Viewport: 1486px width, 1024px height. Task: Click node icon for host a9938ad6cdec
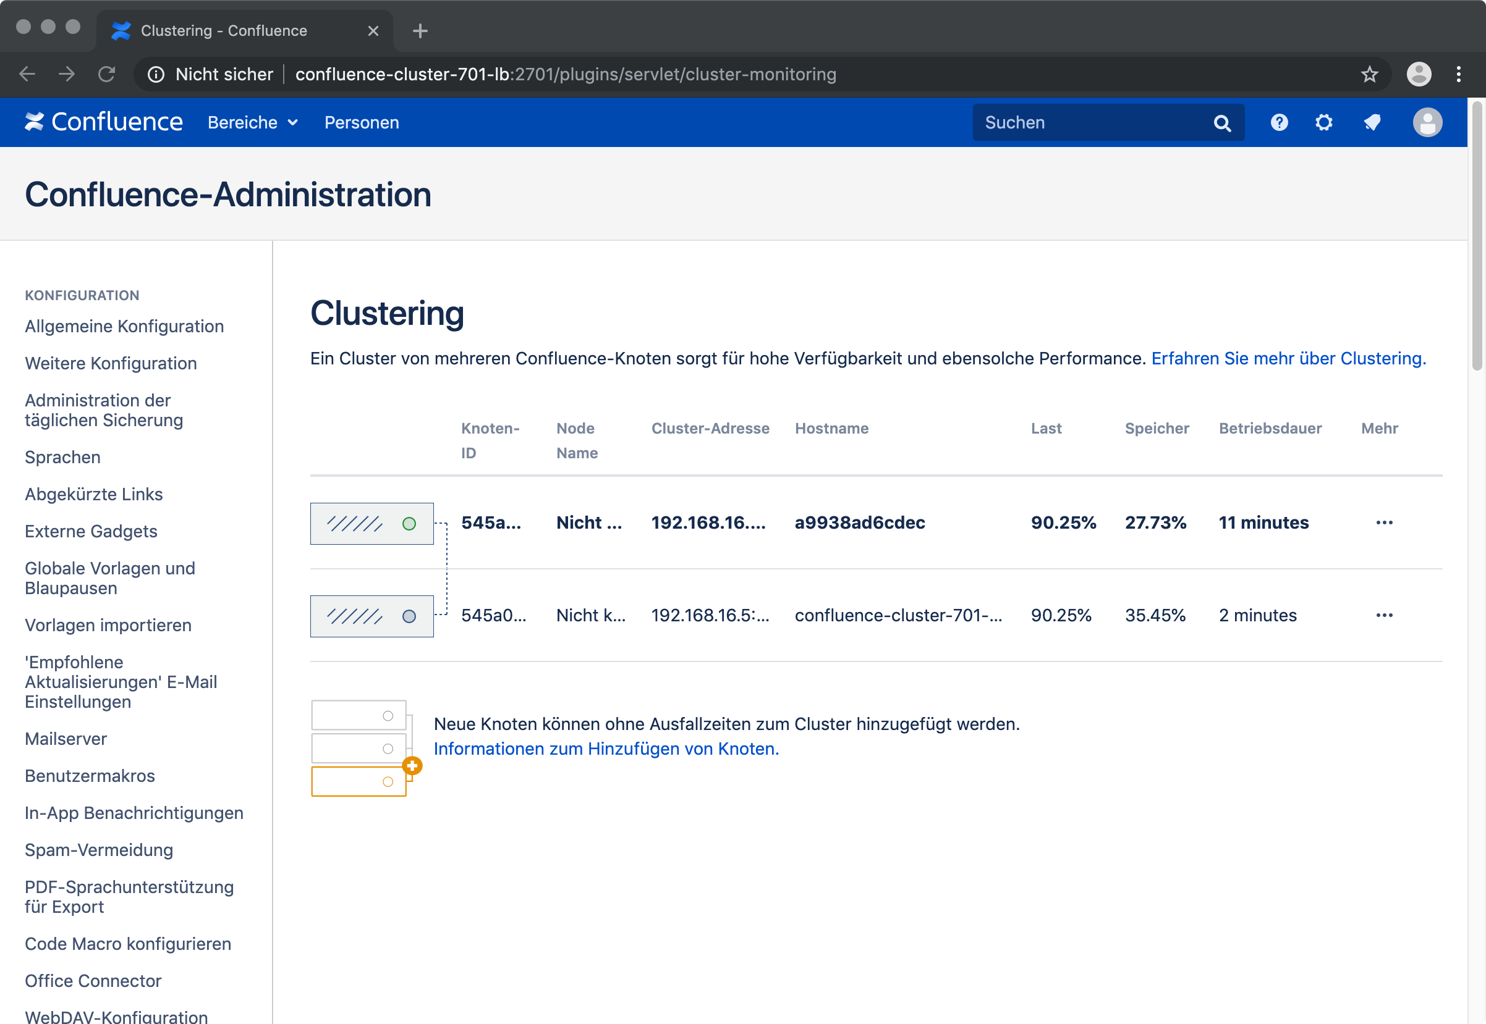(x=372, y=524)
